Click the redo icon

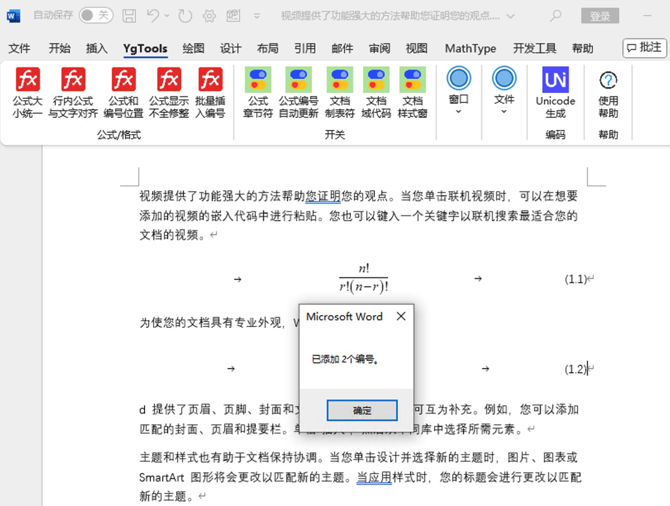pos(185,16)
